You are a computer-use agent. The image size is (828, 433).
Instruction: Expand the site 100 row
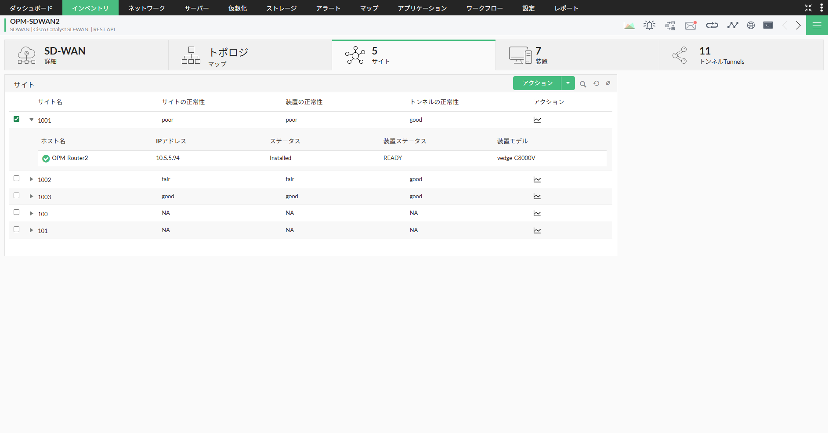click(x=32, y=213)
